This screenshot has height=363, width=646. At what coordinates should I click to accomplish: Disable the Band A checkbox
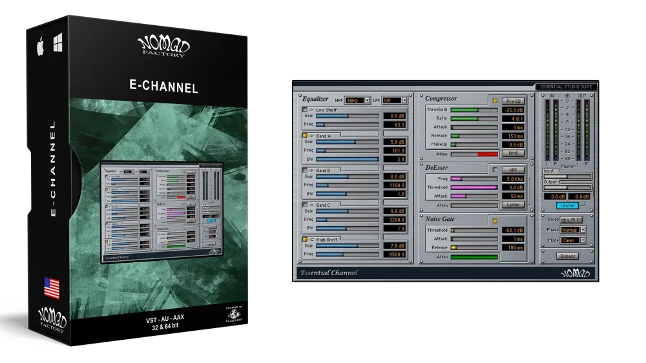pyautogui.click(x=305, y=136)
